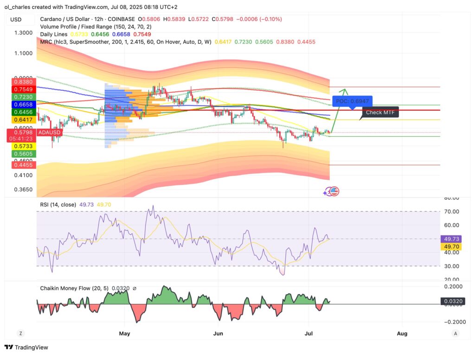Click the POC: 0.6947 callout label
This screenshot has width=475, height=355.
pos(352,101)
